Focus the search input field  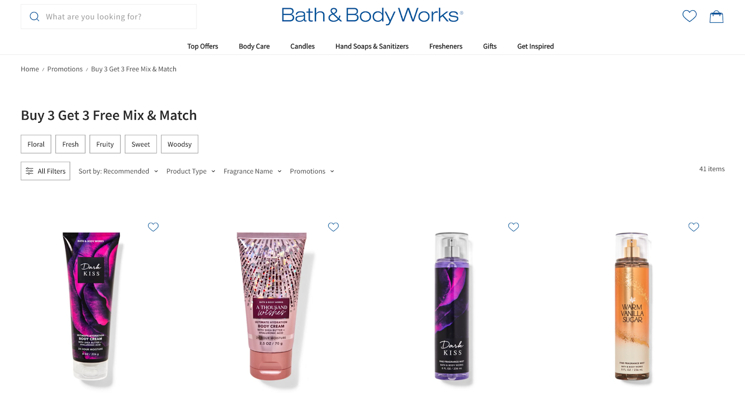click(x=108, y=17)
